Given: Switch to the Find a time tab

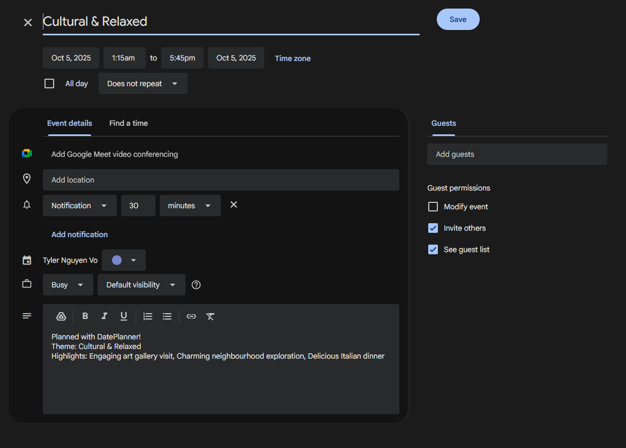Looking at the screenshot, I should pyautogui.click(x=129, y=123).
